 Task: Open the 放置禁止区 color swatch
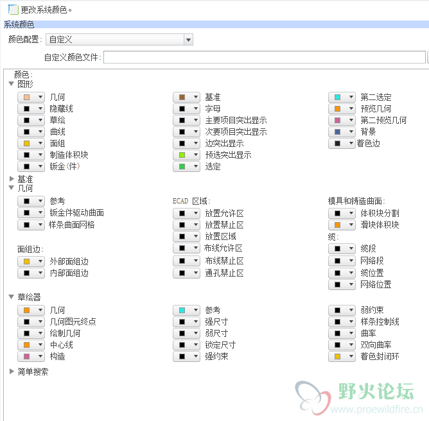click(x=187, y=225)
